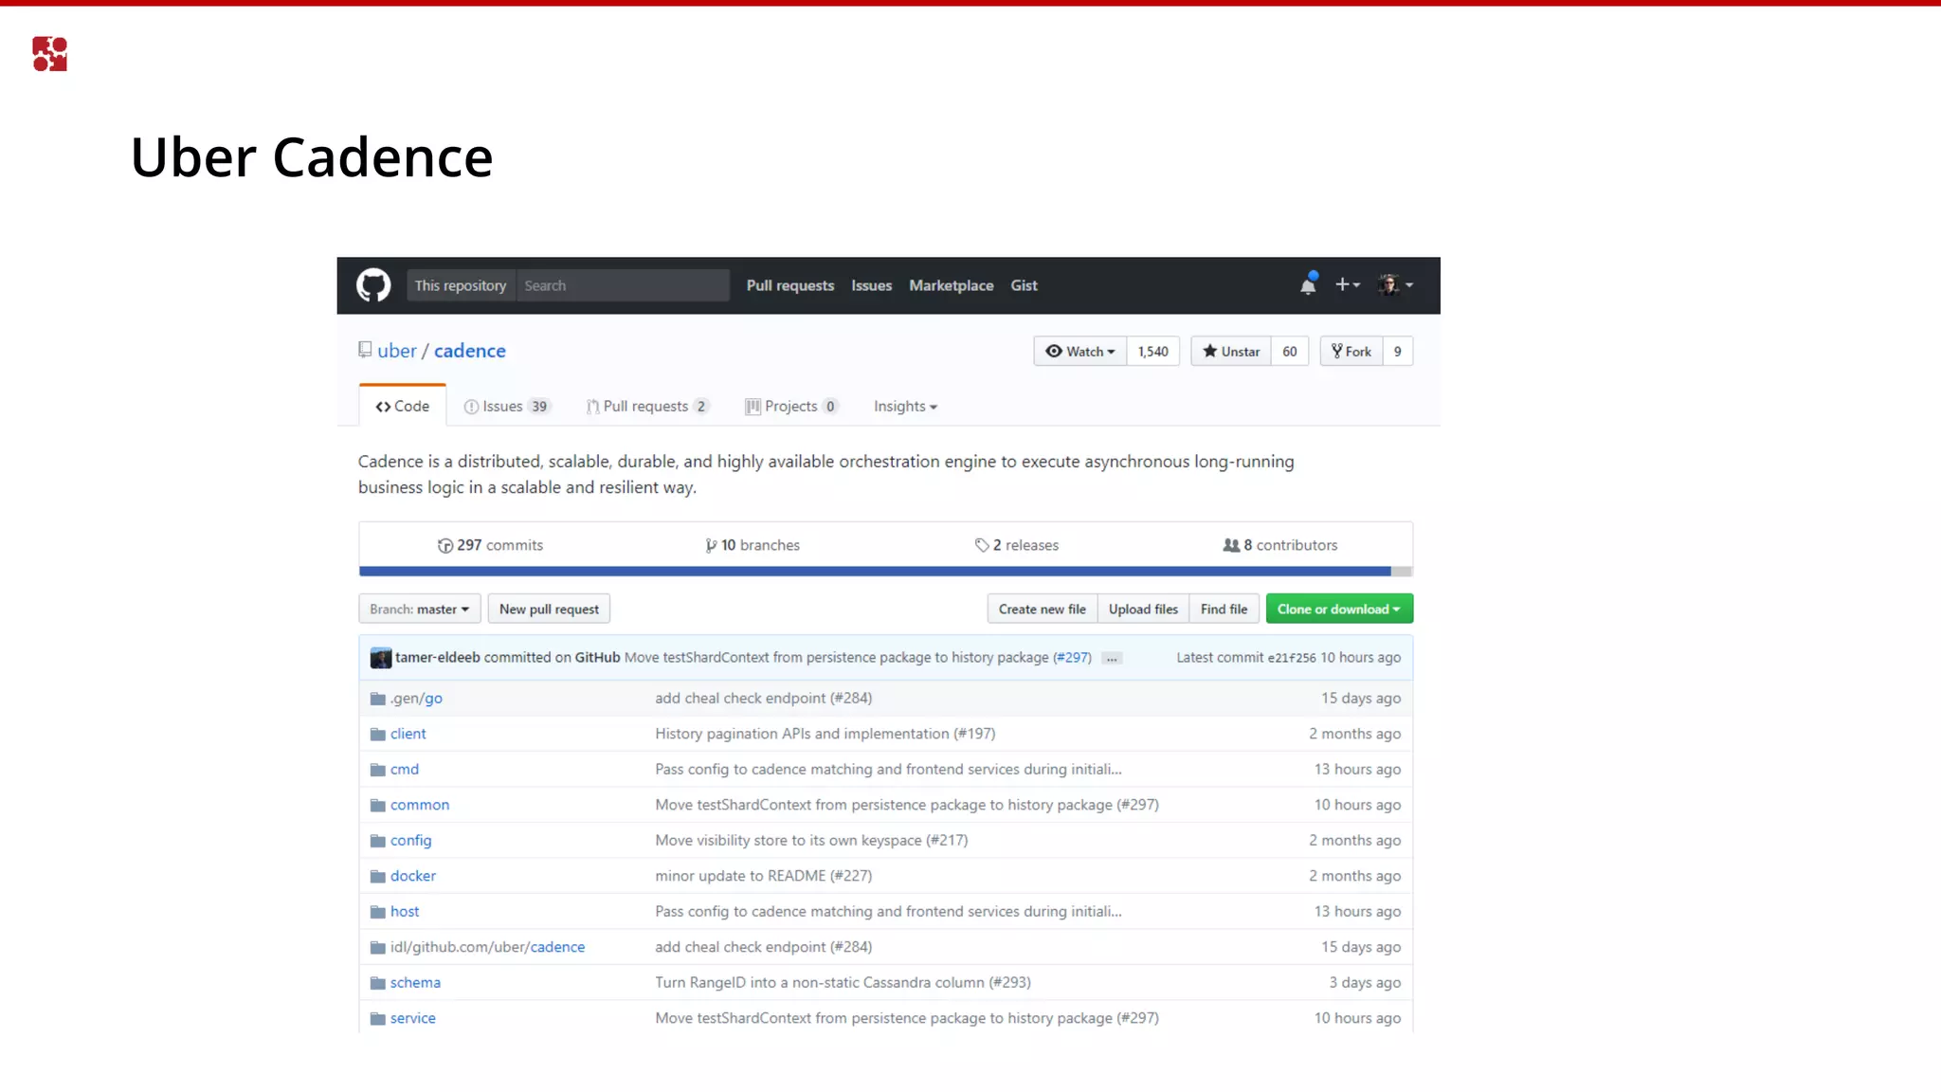Click the repository Search input field

pos(622,285)
